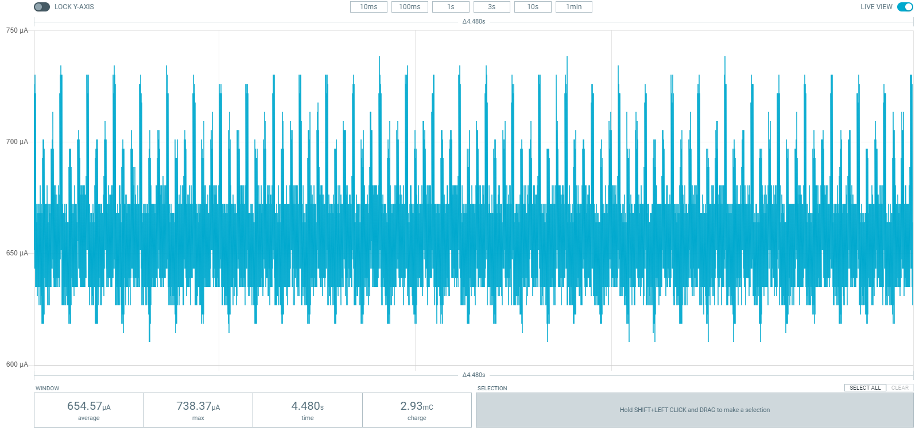Click the 2.93 mC charge readout
Screen dimensions: 923x431
pyautogui.click(x=417, y=410)
